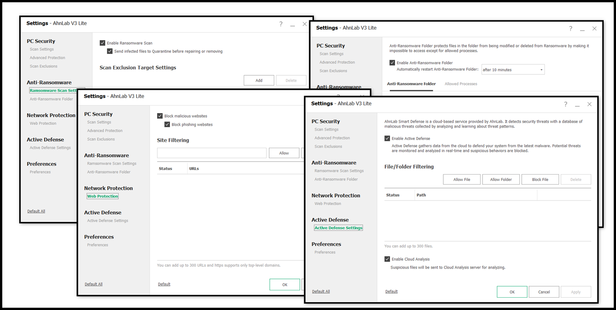Image resolution: width=616 pixels, height=310 pixels.
Task: Open Ramsomware Scan Settings in Active Defense window
Action: pyautogui.click(x=339, y=171)
